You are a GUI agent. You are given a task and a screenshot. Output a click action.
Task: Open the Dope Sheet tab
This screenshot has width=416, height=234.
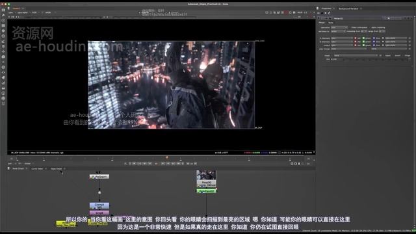click(57, 168)
